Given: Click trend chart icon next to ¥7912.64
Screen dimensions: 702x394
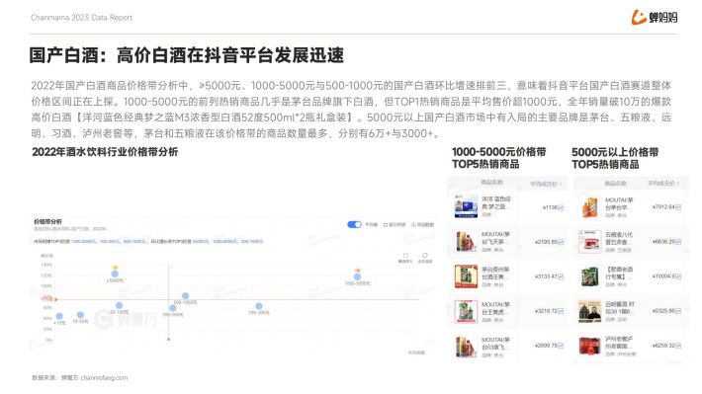Looking at the screenshot, I should 678,207.
